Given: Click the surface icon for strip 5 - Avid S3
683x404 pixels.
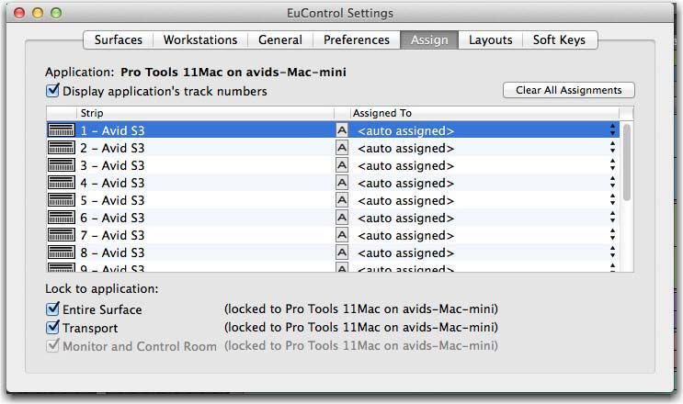Looking at the screenshot, I should (61, 200).
